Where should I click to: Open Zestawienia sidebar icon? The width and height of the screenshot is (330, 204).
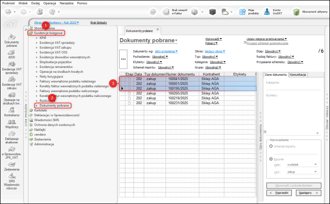[x=12, y=166]
